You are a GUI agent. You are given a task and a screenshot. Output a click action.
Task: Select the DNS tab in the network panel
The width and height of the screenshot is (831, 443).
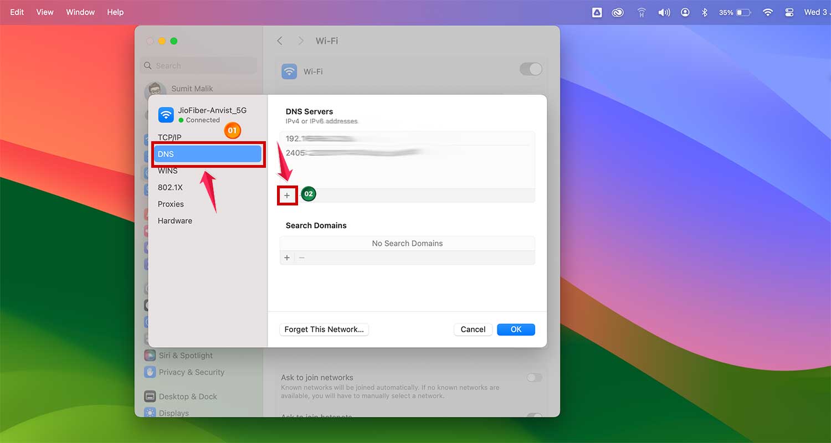pyautogui.click(x=208, y=154)
